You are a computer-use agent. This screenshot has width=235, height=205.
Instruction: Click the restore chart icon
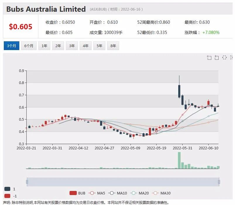click(224, 57)
